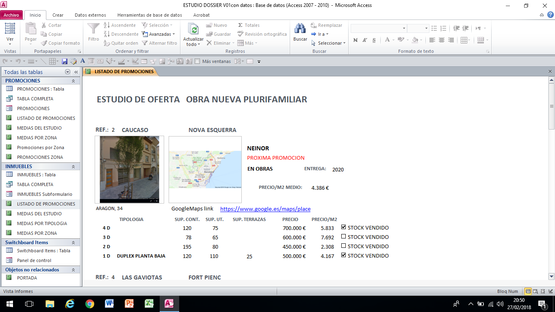Image resolution: width=555 pixels, height=312 pixels.
Task: Click the Actualizar todo refresh icon
Action: click(x=193, y=29)
